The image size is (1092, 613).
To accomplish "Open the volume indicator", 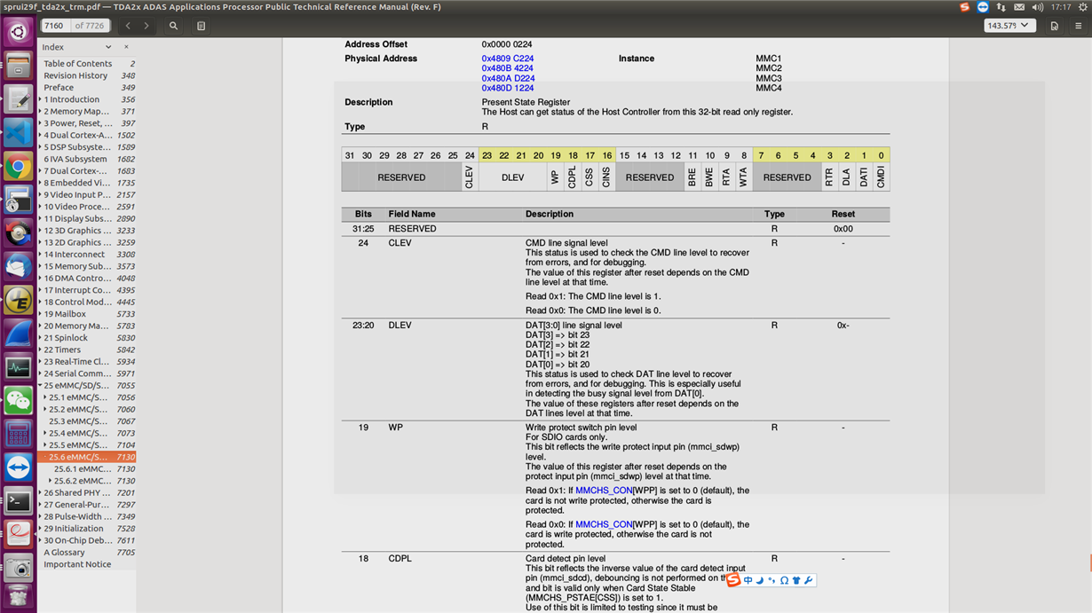I will [1038, 7].
